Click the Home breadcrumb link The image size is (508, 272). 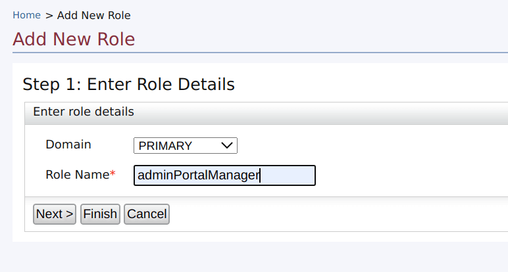pos(26,15)
